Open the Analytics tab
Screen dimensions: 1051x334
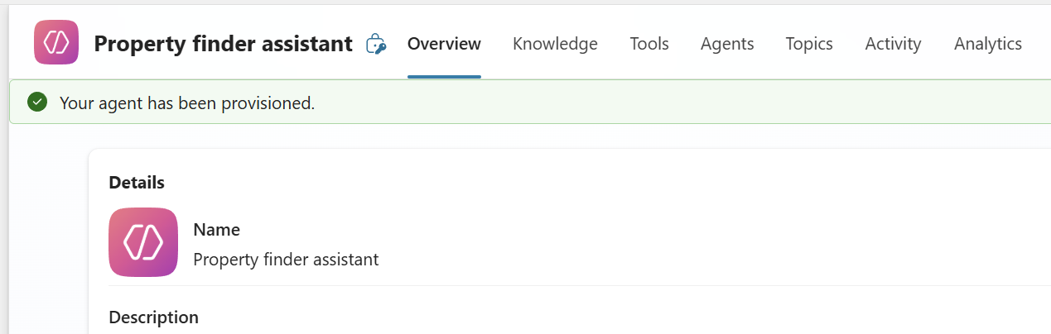[x=988, y=44]
